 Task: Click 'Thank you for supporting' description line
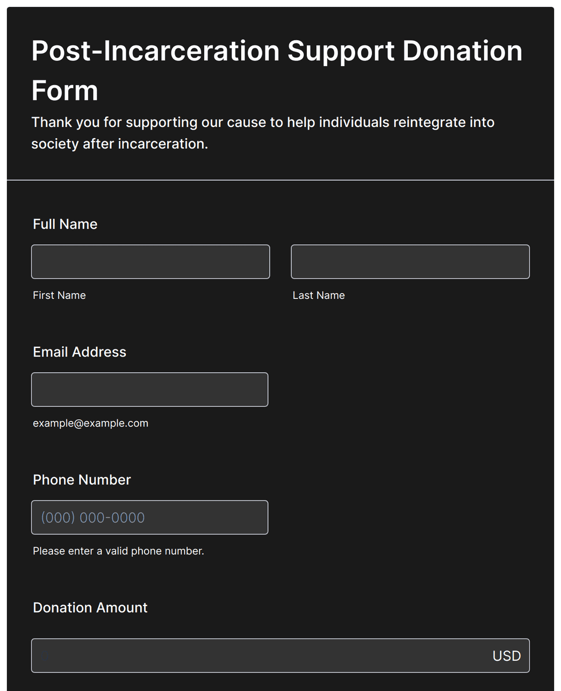(263, 123)
